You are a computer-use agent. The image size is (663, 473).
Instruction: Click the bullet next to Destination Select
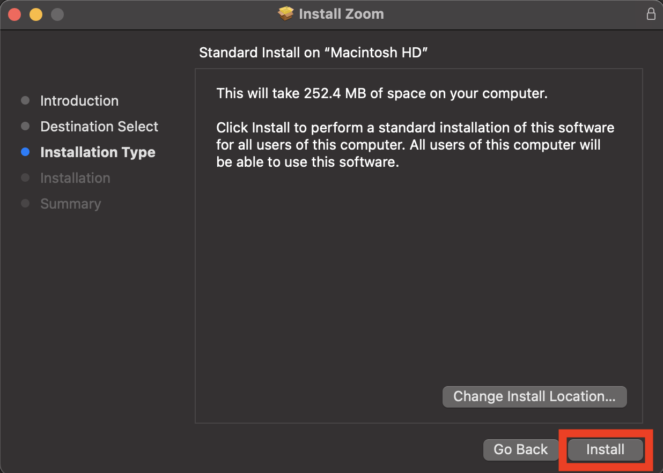click(x=25, y=127)
